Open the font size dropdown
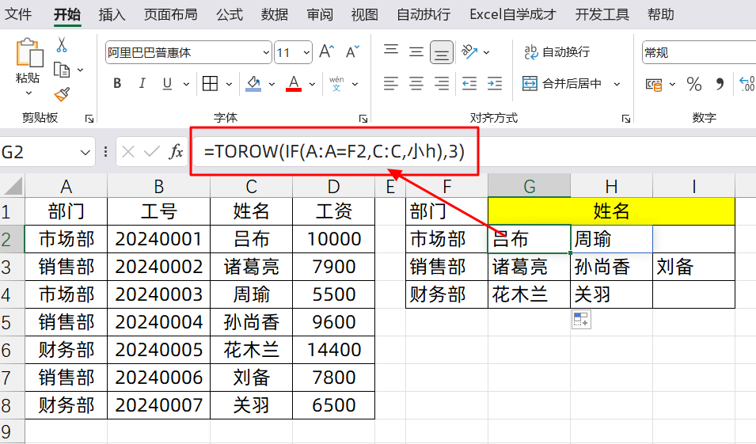This screenshot has width=756, height=444. (x=306, y=52)
